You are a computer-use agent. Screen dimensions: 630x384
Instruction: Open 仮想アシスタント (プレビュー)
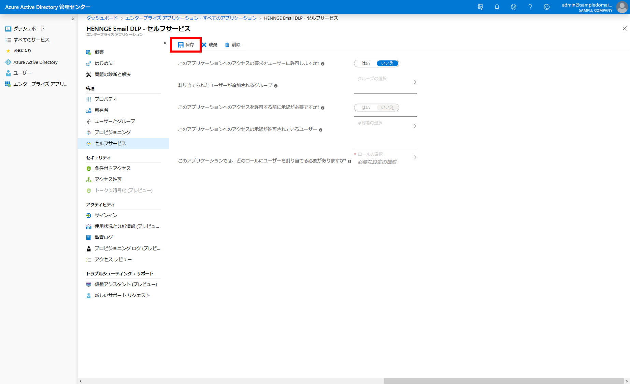click(x=126, y=284)
